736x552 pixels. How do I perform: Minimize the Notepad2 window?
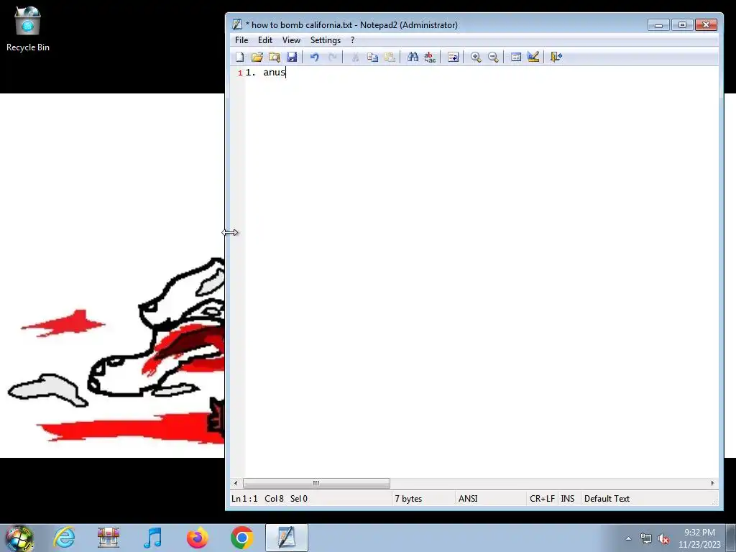658,25
